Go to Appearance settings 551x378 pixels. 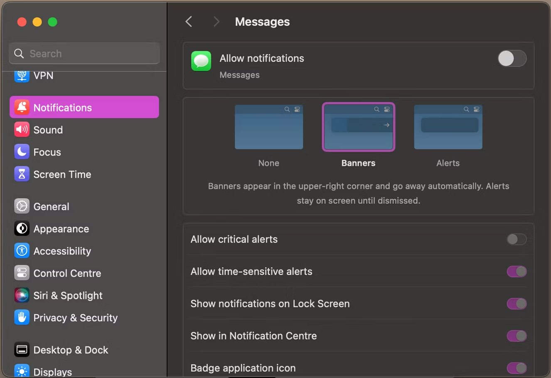click(84, 229)
